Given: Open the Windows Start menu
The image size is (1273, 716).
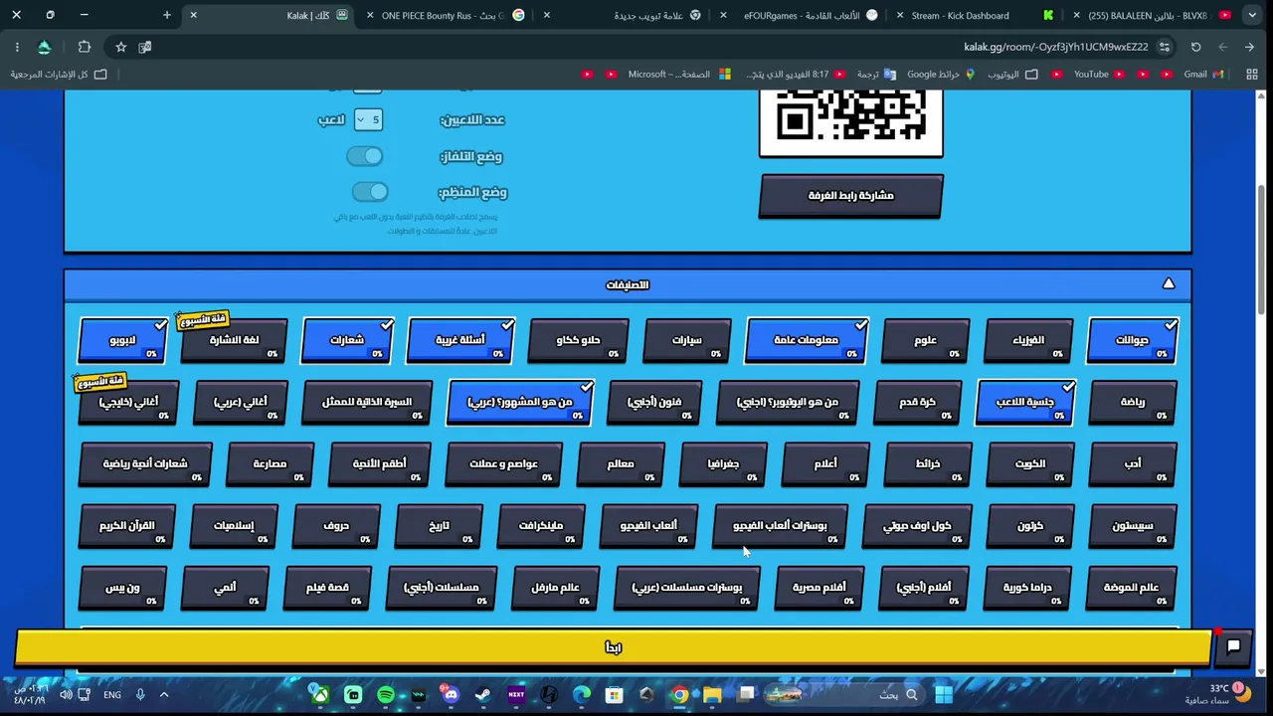Looking at the screenshot, I should (x=944, y=695).
